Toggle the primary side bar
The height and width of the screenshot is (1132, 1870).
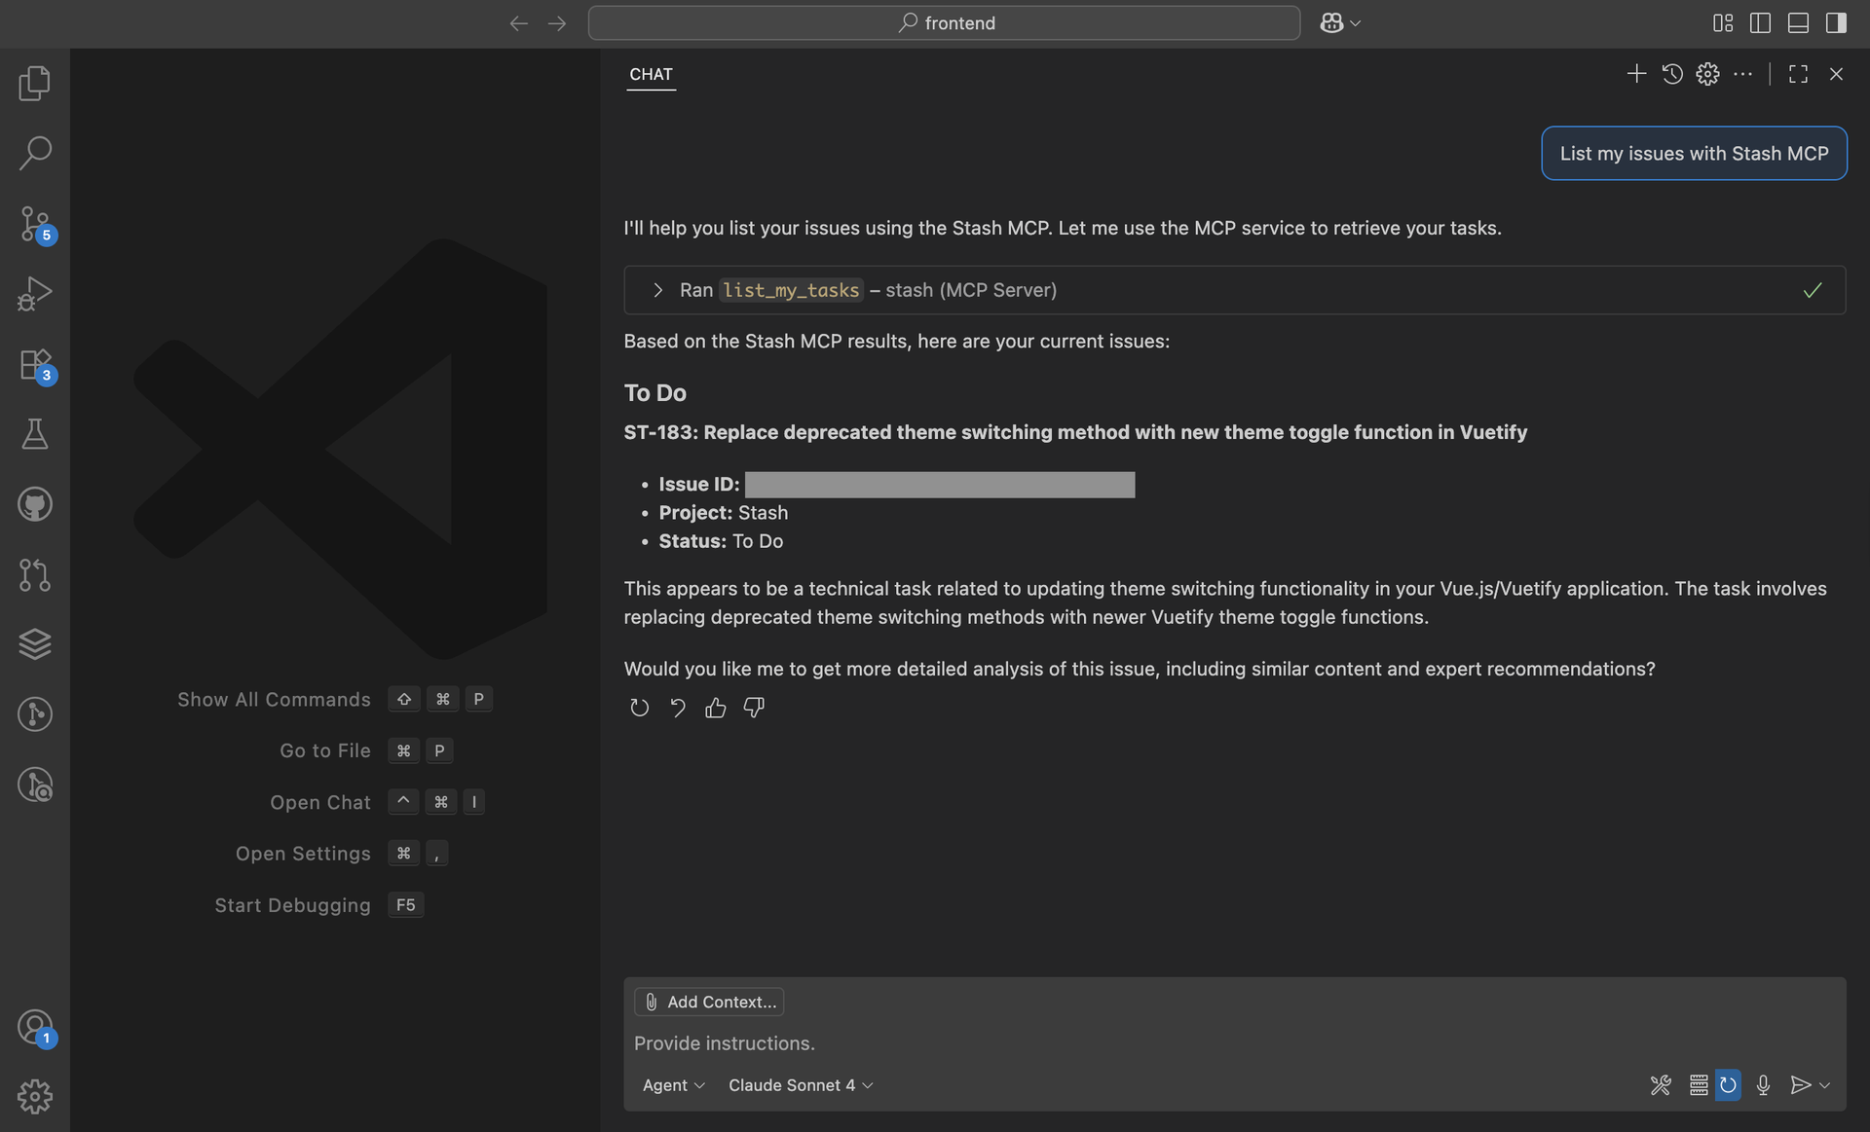(1760, 23)
